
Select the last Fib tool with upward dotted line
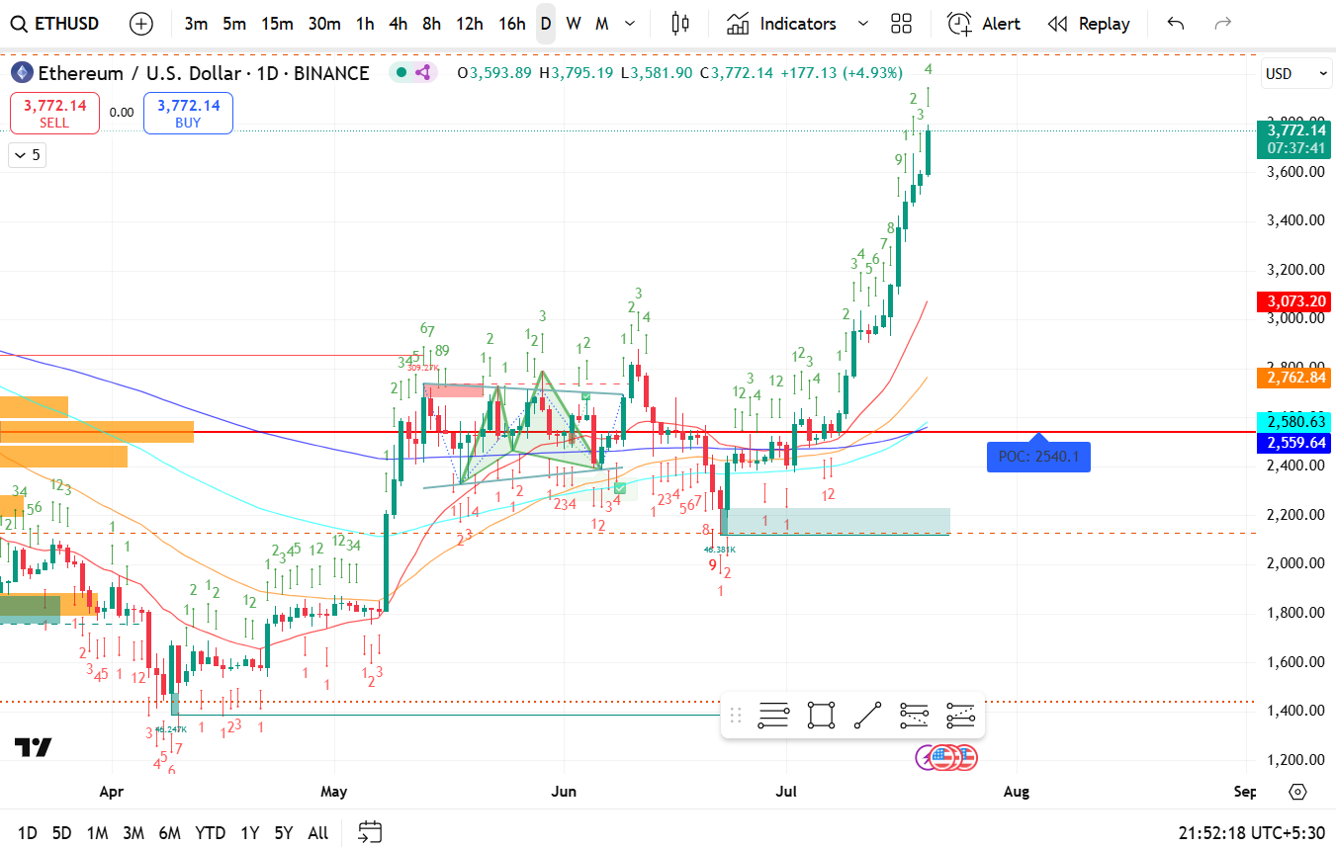(961, 716)
